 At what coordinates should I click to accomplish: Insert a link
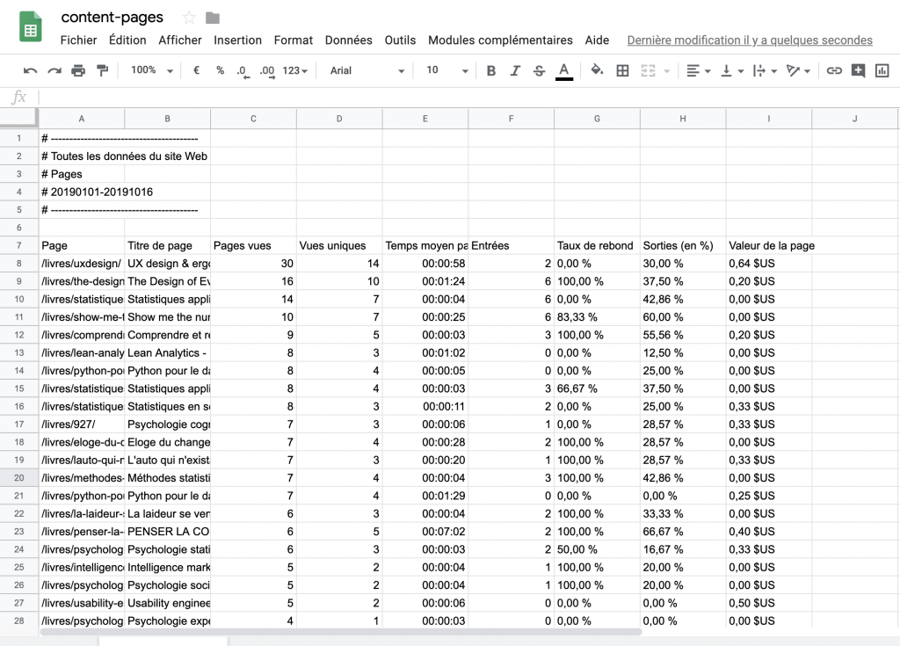click(834, 70)
